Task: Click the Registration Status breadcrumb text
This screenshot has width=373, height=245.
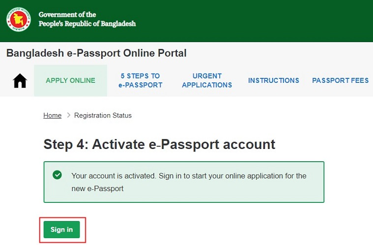Action: click(x=103, y=116)
